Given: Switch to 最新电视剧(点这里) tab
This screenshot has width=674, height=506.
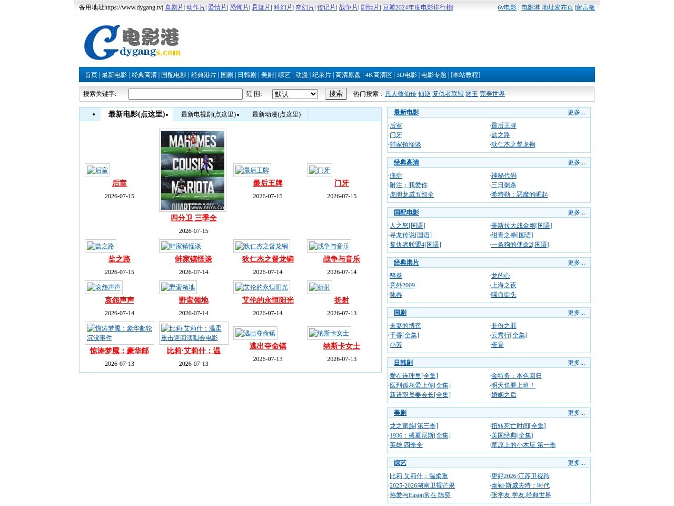Looking at the screenshot, I should click(209, 114).
